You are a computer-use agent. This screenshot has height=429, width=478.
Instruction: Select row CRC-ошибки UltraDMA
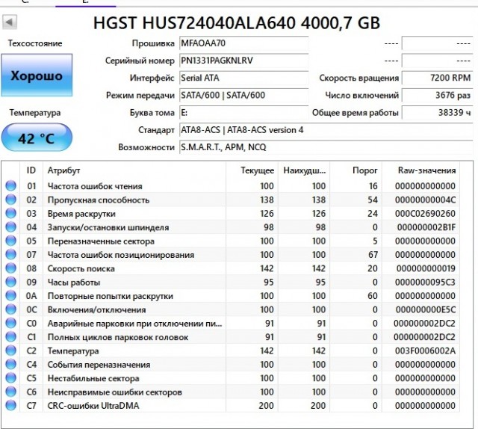coord(231,406)
